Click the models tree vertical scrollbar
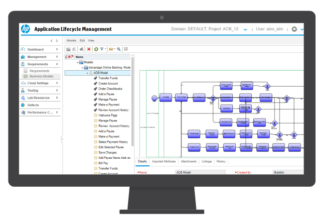Viewport: 324px width, 224px height. point(133,101)
